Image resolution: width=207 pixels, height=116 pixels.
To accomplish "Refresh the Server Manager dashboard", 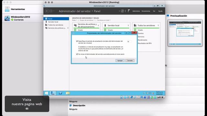I will (x=122, y=11).
